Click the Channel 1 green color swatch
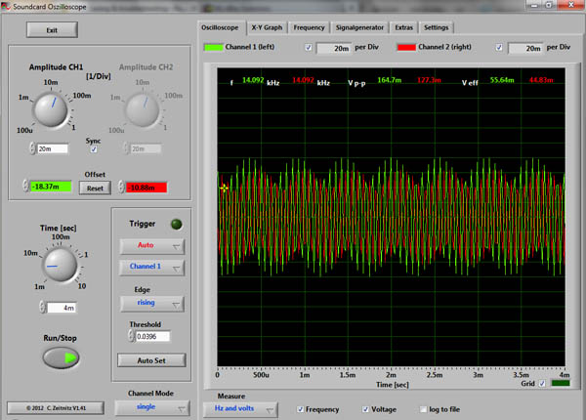This screenshot has width=586, height=420. [212, 47]
